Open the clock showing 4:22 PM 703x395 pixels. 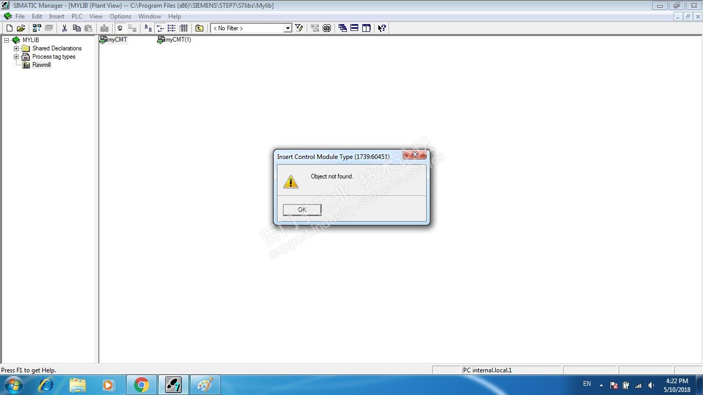677,385
